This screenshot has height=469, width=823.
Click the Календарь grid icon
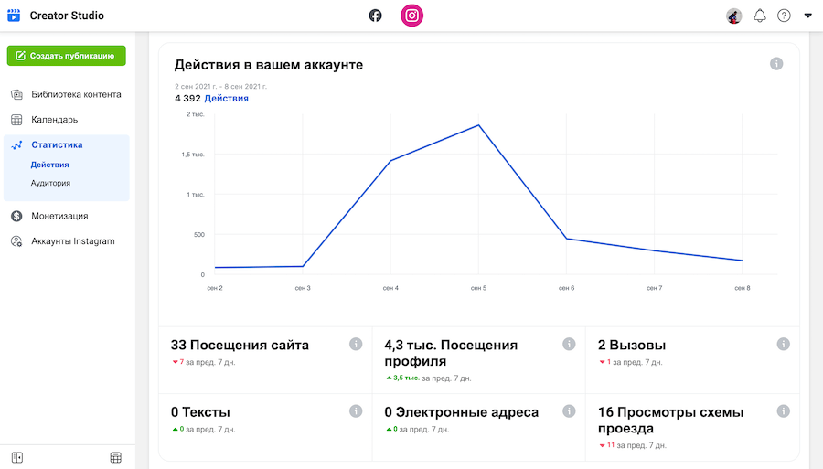click(x=16, y=120)
